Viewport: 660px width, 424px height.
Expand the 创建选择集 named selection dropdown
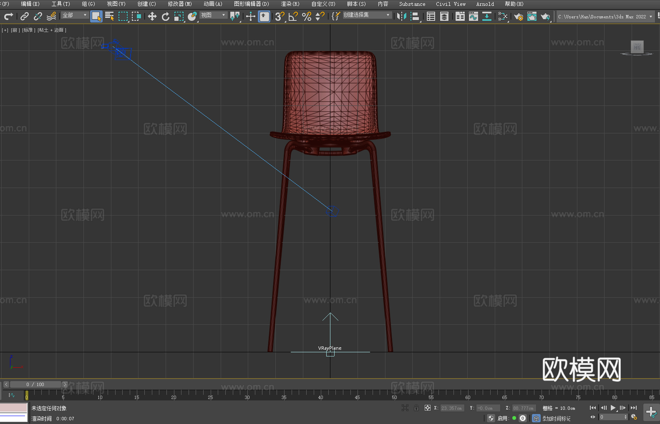[367, 15]
